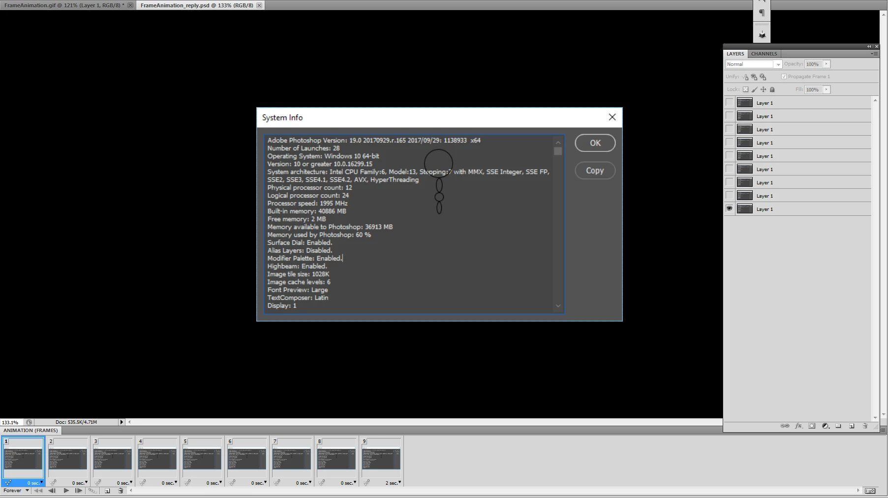
Task: Click System Info scroll down arrow
Action: point(558,306)
